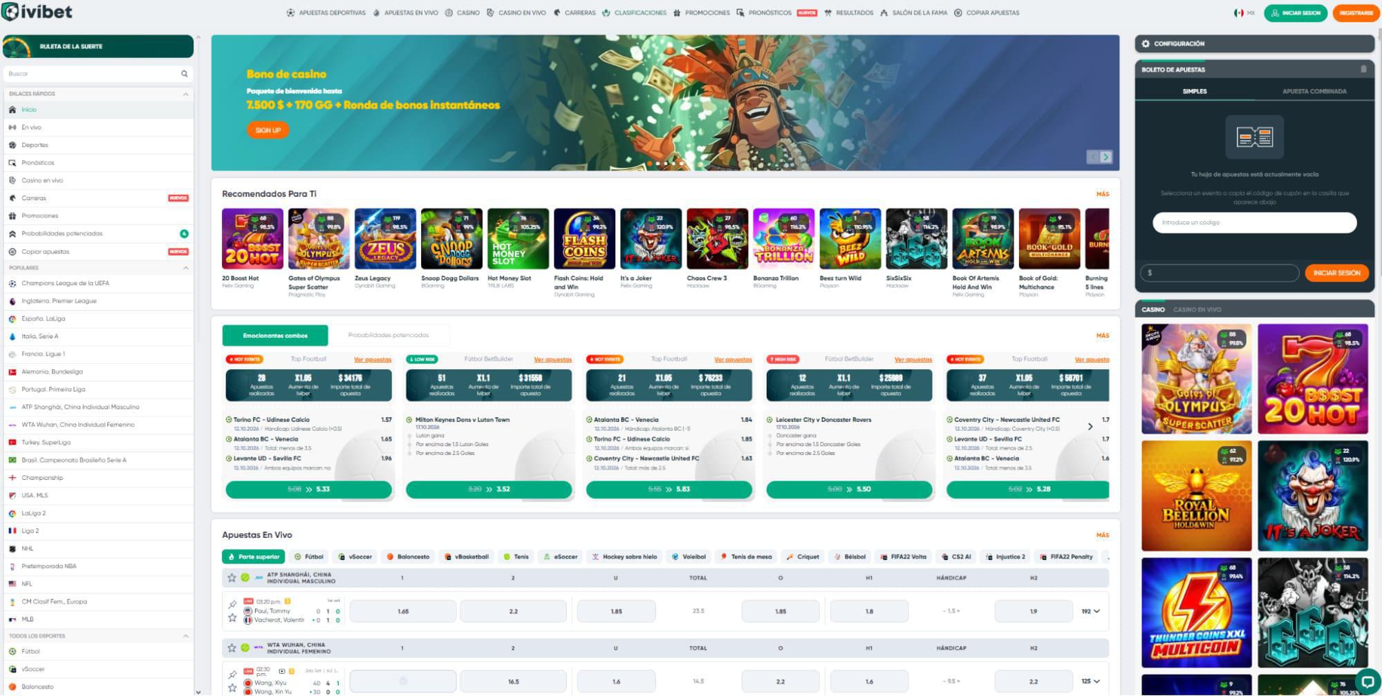
Task: Open the NHL league icon
Action: point(12,549)
